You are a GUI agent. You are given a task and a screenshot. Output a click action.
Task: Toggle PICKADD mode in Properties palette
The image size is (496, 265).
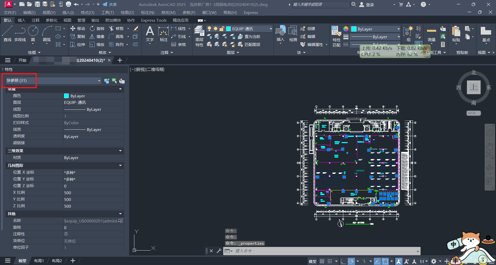point(107,81)
